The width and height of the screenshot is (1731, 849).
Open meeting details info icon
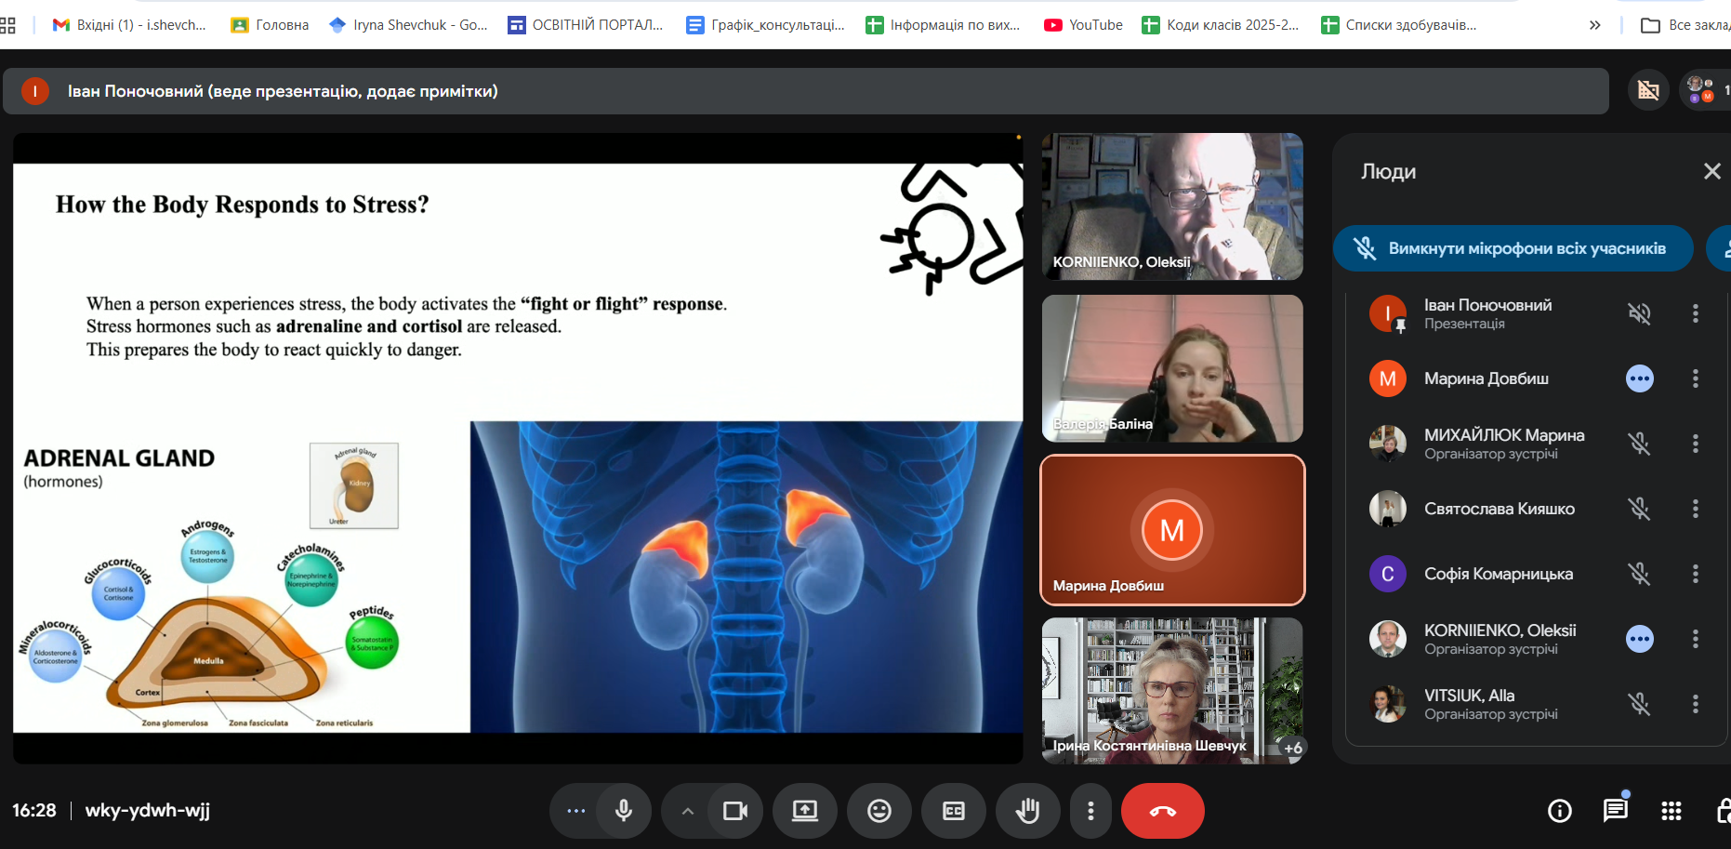[x=1559, y=811]
